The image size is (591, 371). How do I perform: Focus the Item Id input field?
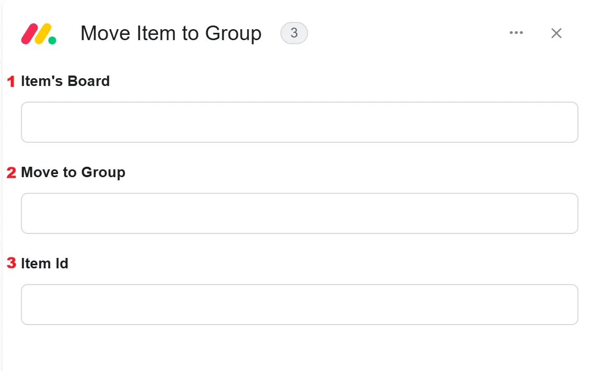(300, 304)
